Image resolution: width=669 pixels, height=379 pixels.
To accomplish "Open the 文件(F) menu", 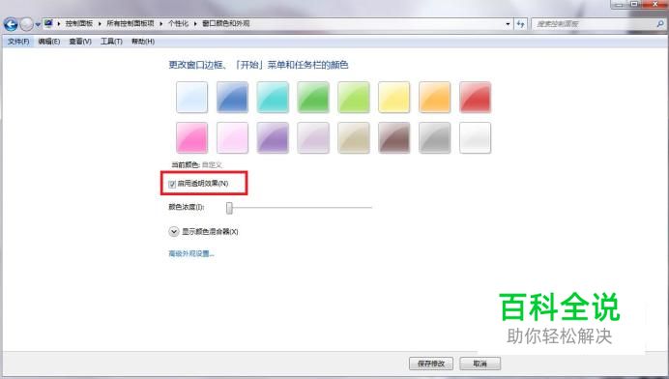I will click(18, 42).
